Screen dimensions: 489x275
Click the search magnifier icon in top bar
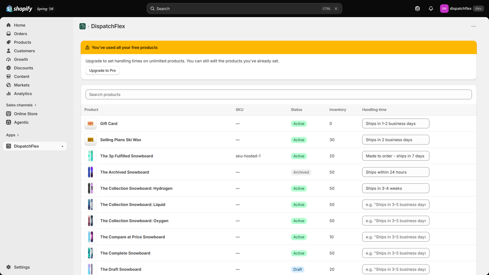[152, 9]
